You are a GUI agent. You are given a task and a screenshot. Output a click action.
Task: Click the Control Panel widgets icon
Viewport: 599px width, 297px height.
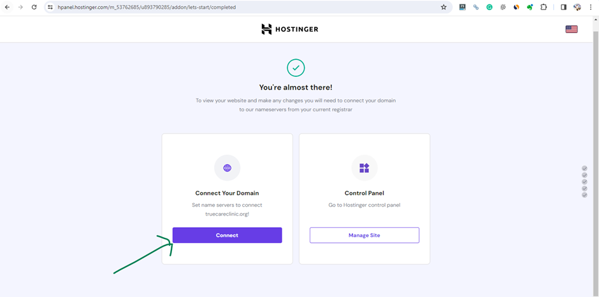pyautogui.click(x=364, y=168)
